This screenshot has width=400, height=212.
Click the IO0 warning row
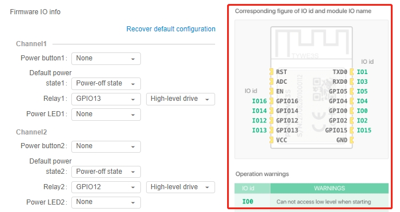pyautogui.click(x=312, y=202)
